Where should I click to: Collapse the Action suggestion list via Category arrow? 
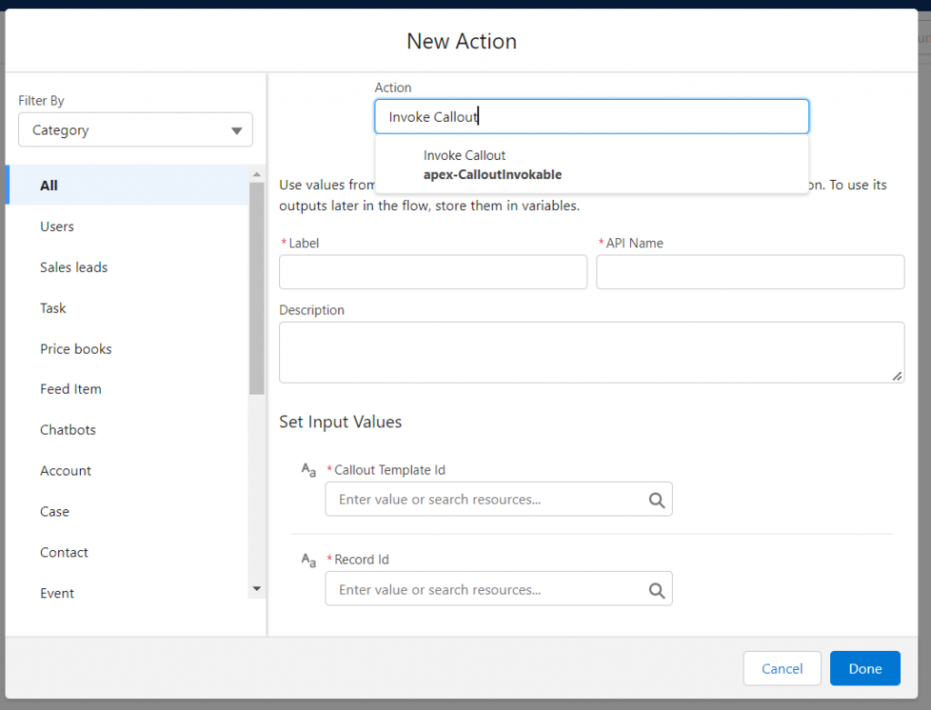pos(238,130)
